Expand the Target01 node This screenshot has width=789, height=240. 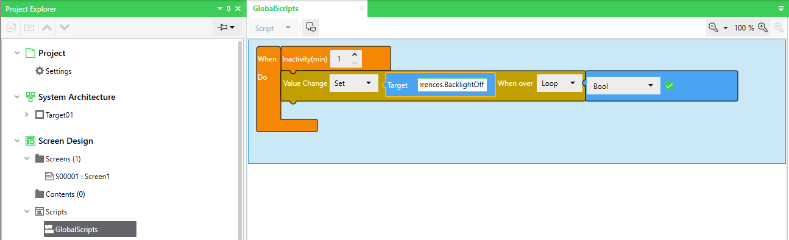pyautogui.click(x=27, y=115)
